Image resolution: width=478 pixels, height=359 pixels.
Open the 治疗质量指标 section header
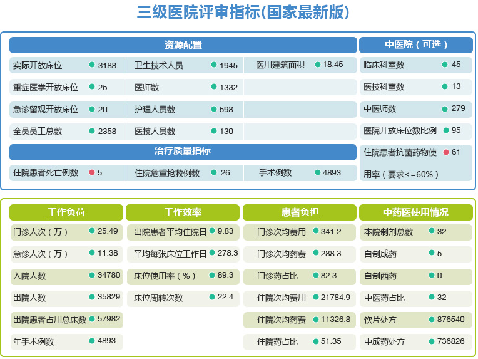pyautogui.click(x=183, y=152)
